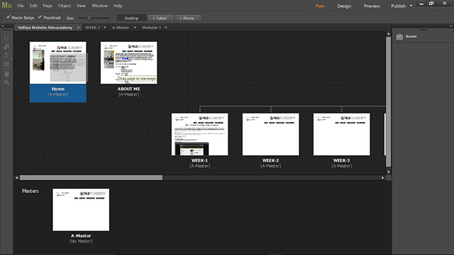Select the WEEK-1 page thumbnail
The height and width of the screenshot is (255, 454).
200,134
